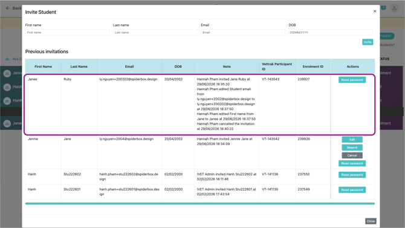Click enrolment ID 239926

click(x=303, y=139)
